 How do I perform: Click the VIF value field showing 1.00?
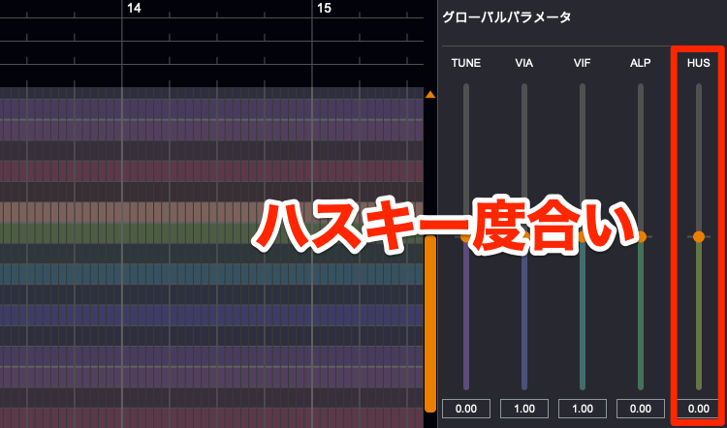point(583,409)
